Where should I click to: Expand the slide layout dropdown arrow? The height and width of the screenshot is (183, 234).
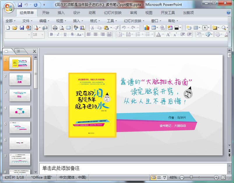199,28
